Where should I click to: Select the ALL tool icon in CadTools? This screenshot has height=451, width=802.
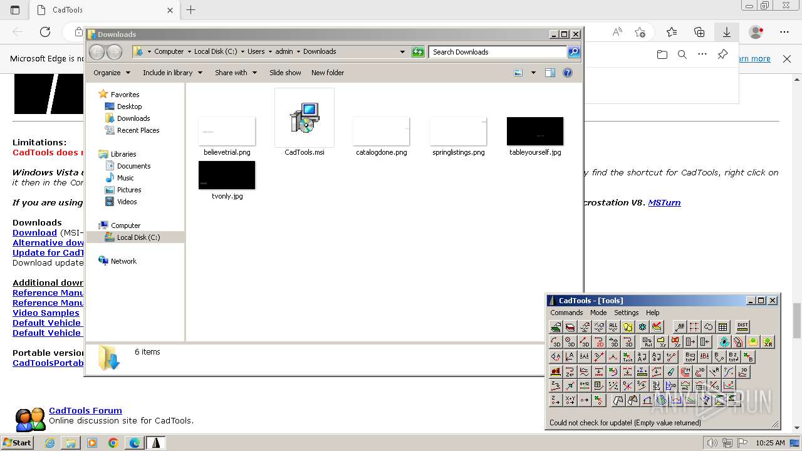[613, 326]
